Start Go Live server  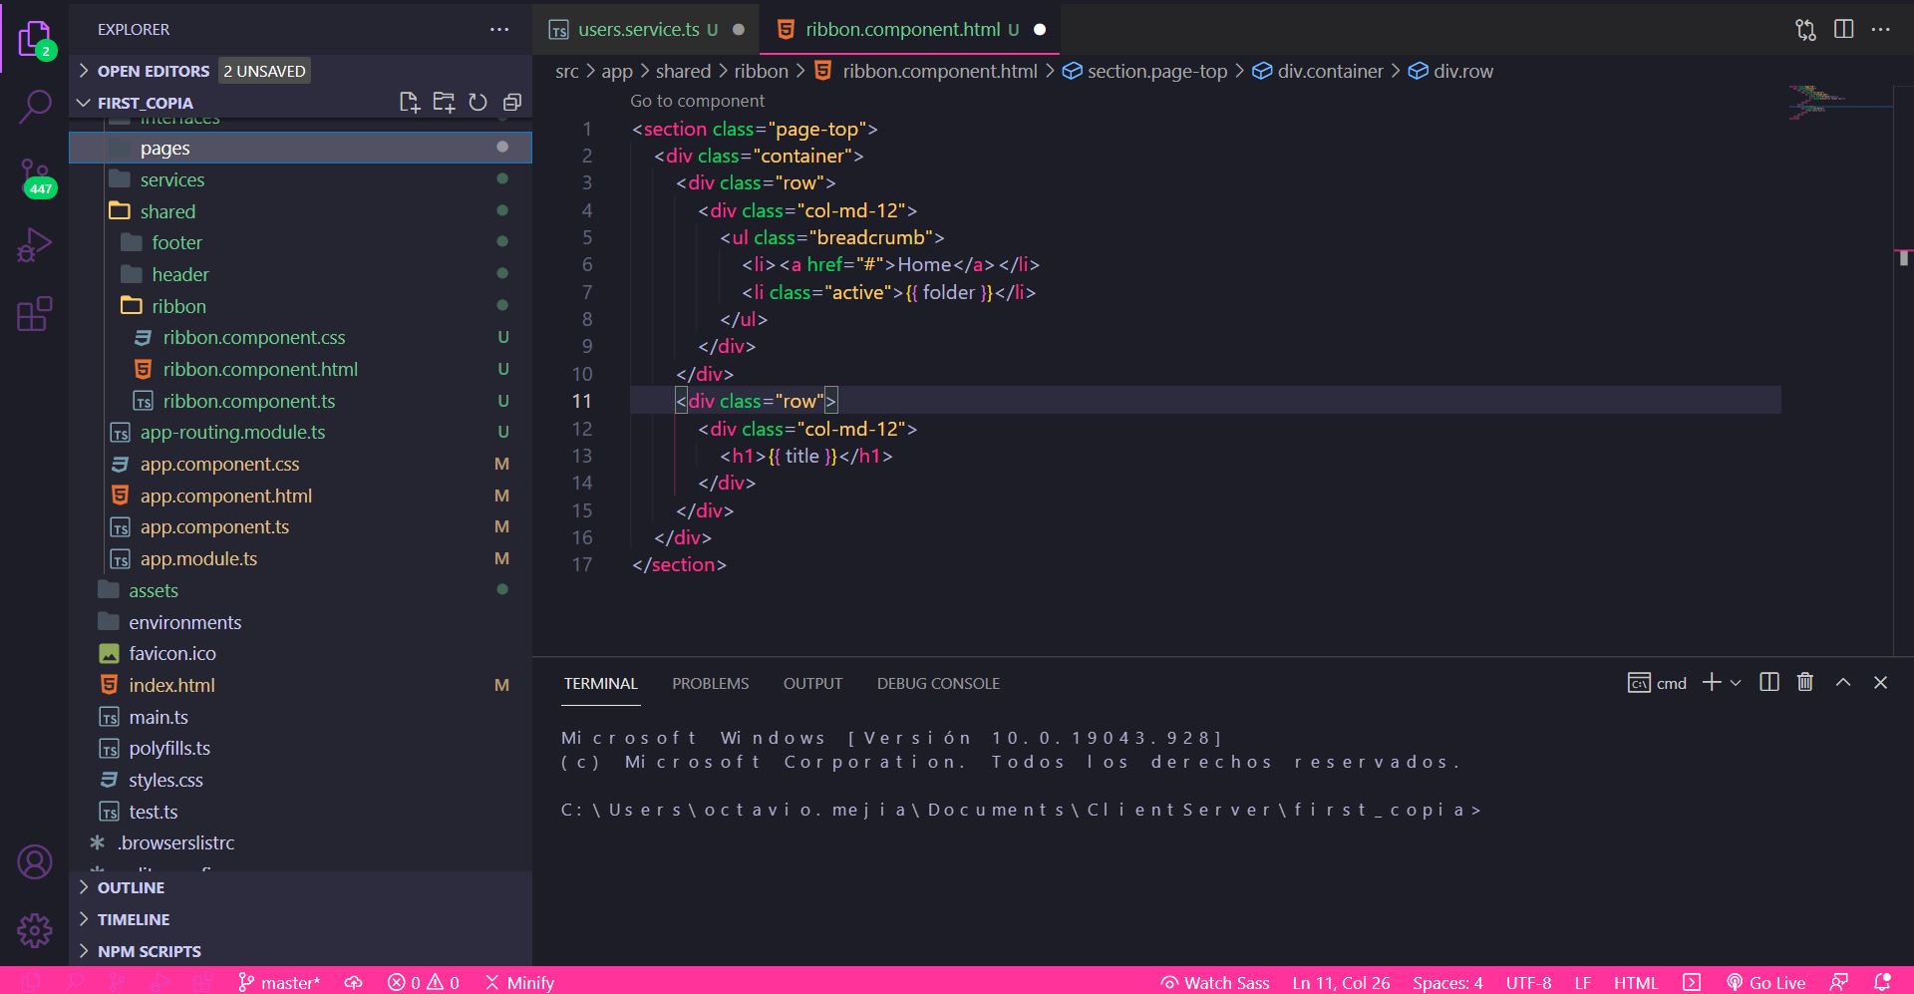pyautogui.click(x=1766, y=982)
